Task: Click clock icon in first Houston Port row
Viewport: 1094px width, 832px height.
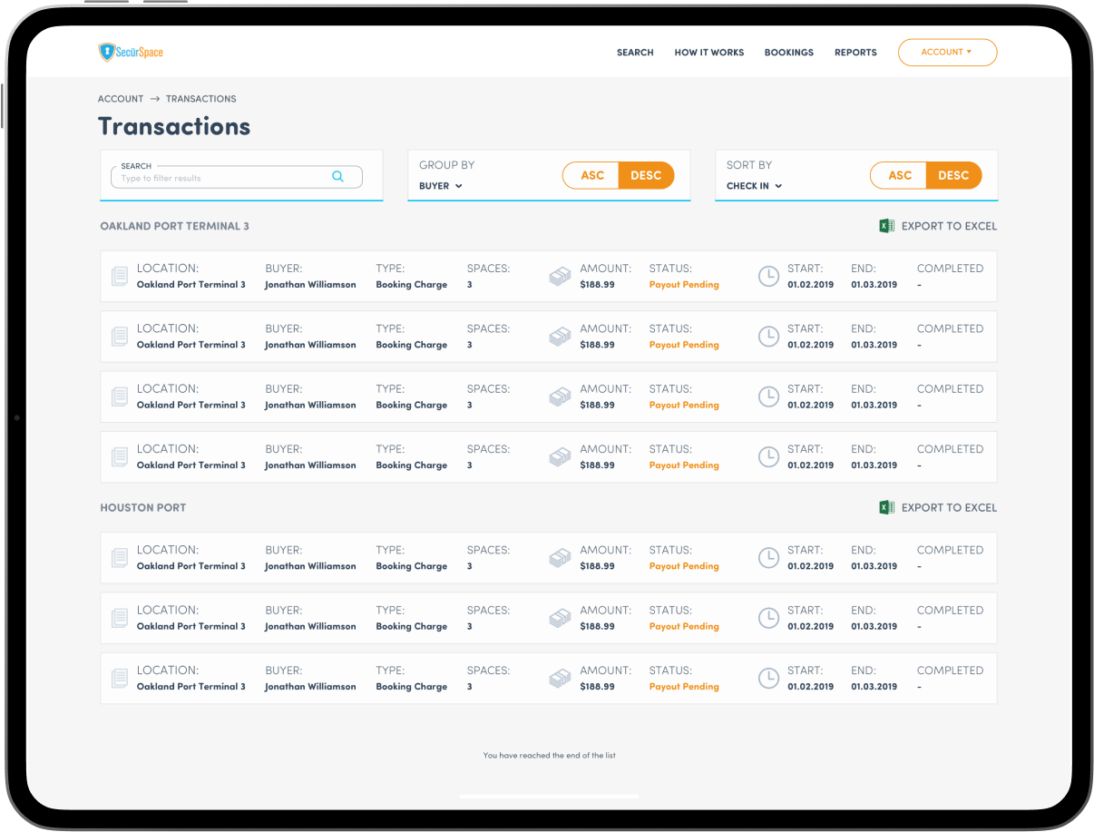Action: coord(768,558)
